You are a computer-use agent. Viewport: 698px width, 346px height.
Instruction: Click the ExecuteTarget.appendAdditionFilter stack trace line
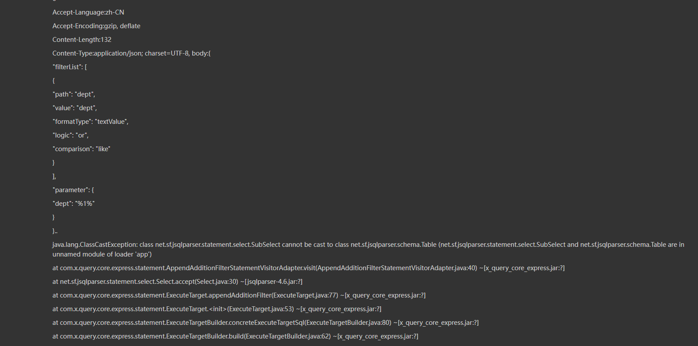coord(239,295)
